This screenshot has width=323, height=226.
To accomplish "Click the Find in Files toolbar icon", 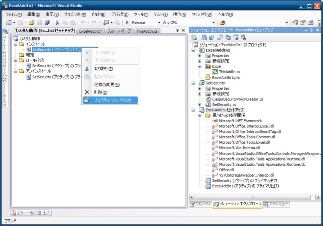I will click(222, 22).
